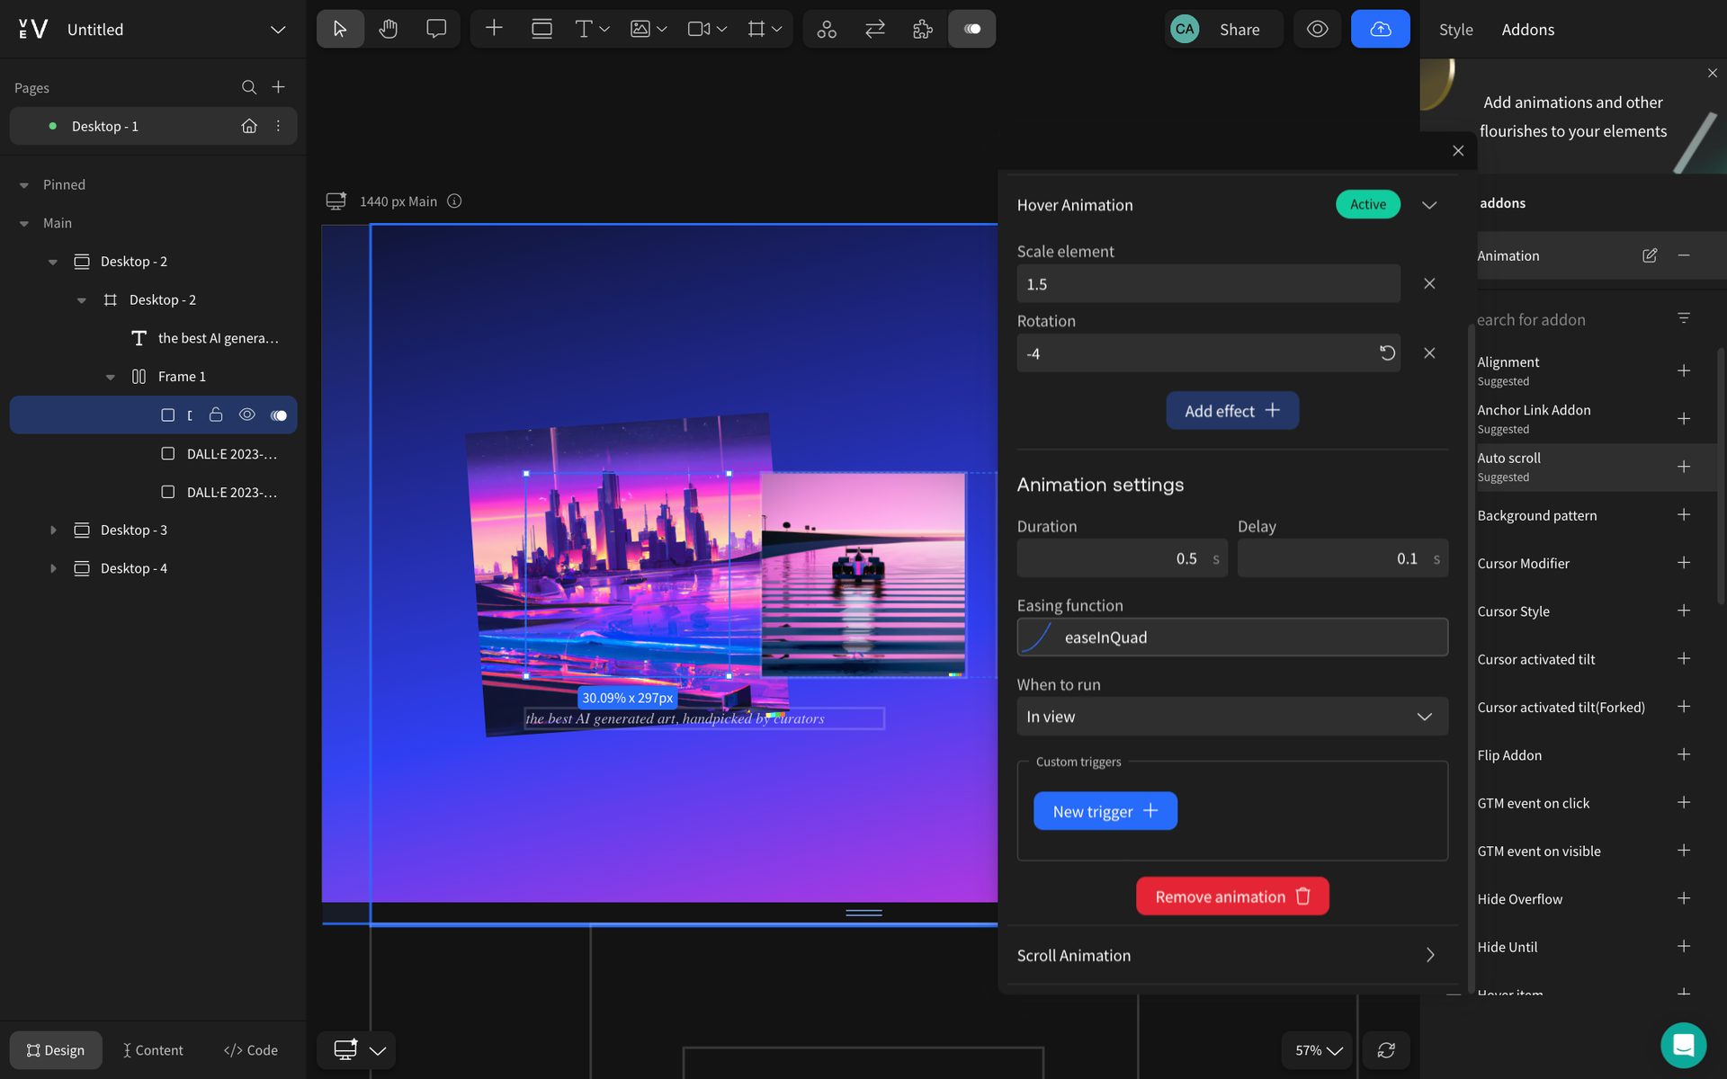Open the When to run dropdown
The height and width of the screenshot is (1079, 1727).
coord(1232,716)
